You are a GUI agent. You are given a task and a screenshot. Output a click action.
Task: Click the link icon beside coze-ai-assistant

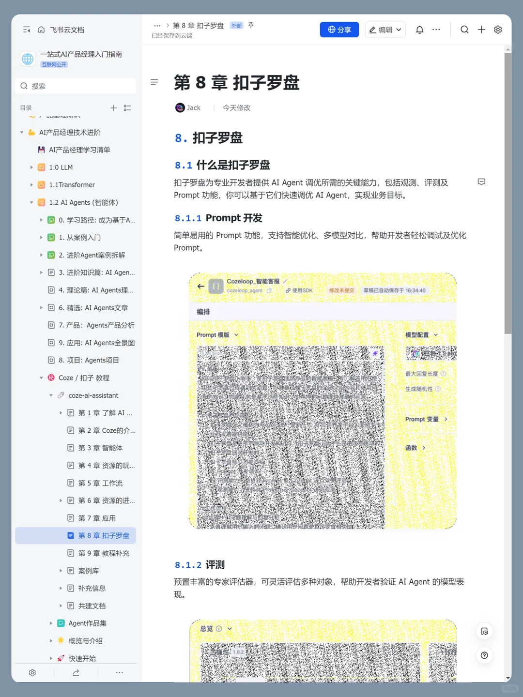[61, 395]
